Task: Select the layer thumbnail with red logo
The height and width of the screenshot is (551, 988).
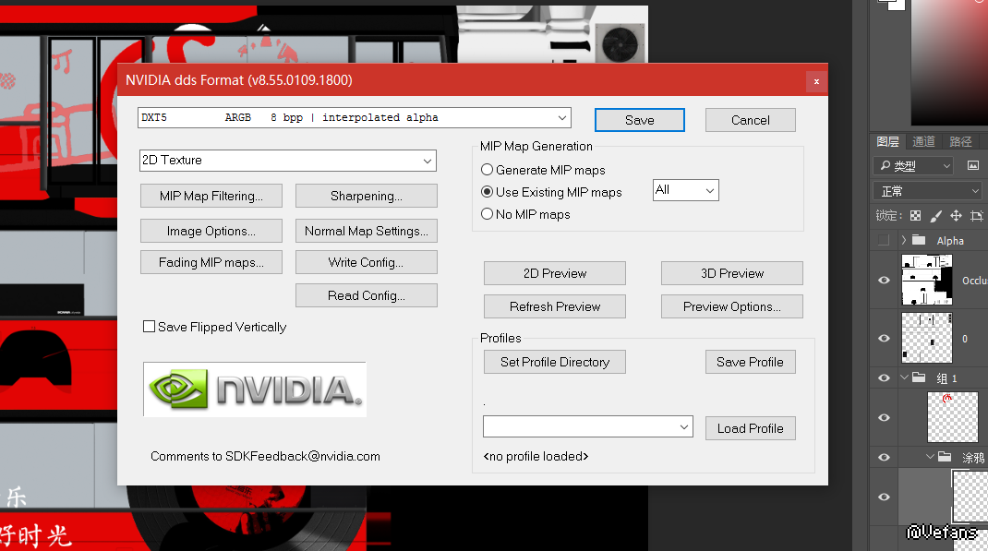Action: [x=953, y=417]
